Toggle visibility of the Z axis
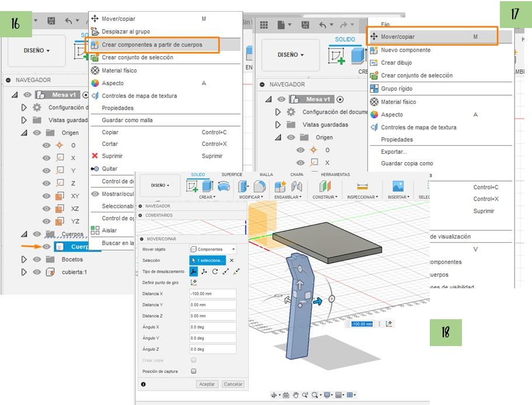532x405 pixels. [x=47, y=183]
